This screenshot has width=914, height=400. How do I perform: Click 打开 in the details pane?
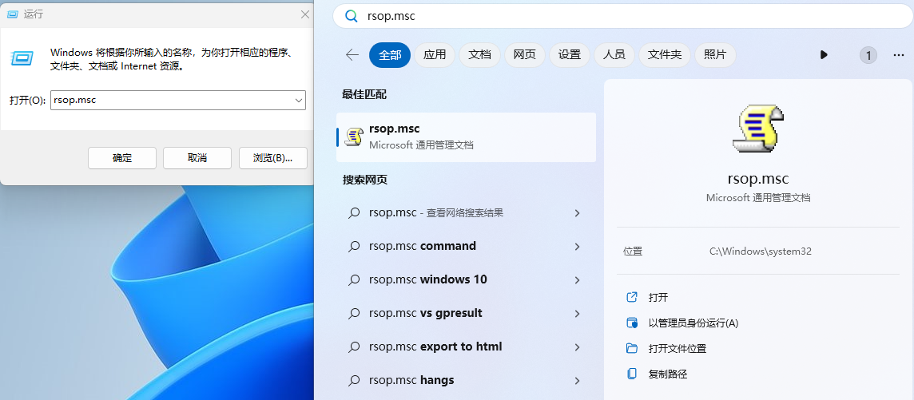click(x=658, y=298)
